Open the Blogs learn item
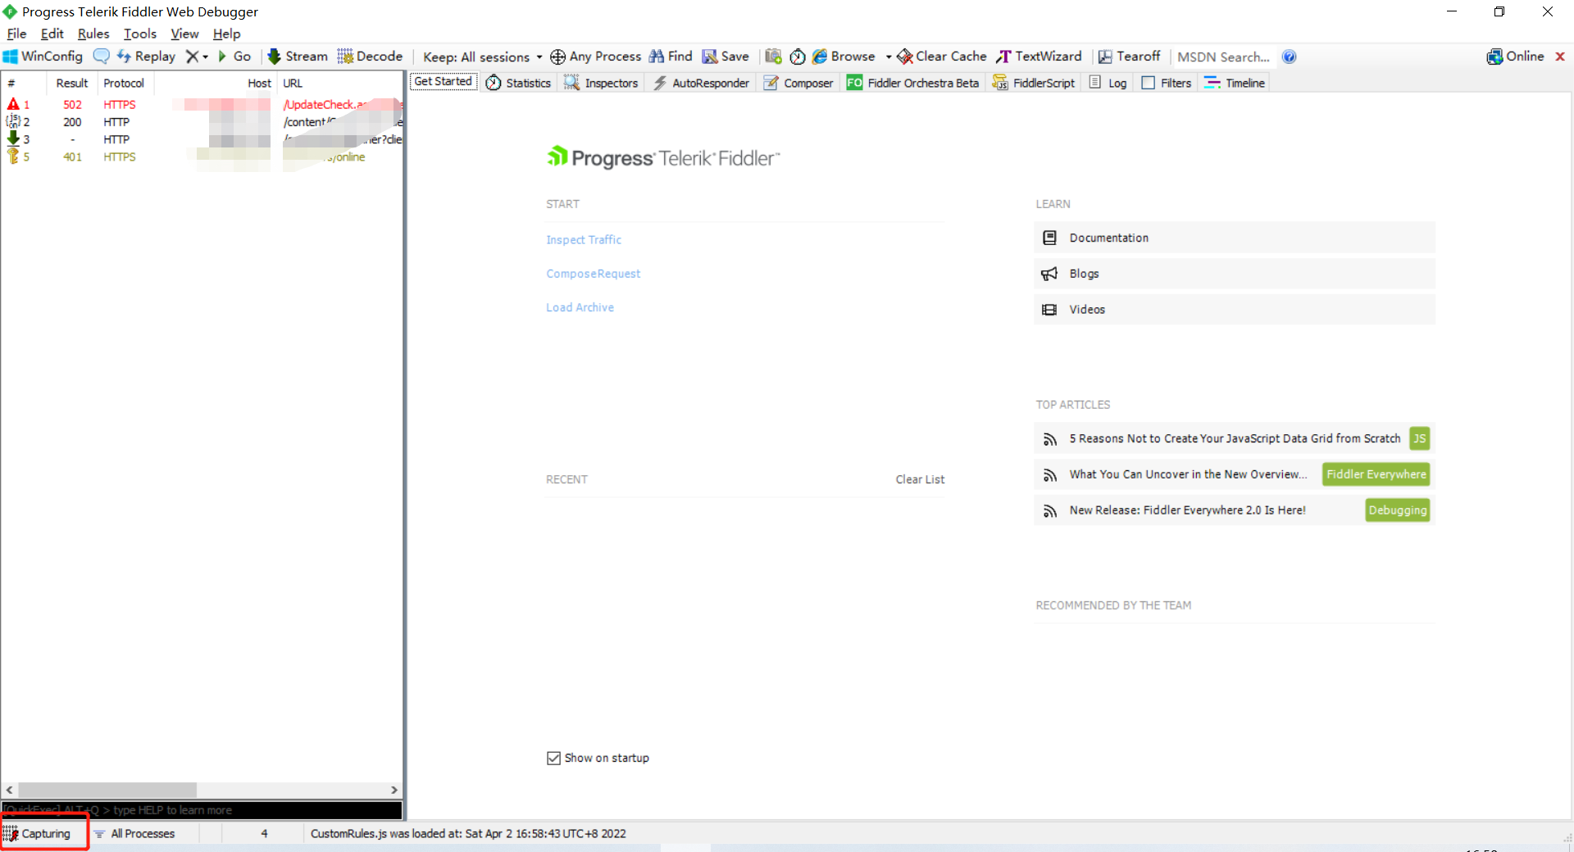 point(1234,274)
